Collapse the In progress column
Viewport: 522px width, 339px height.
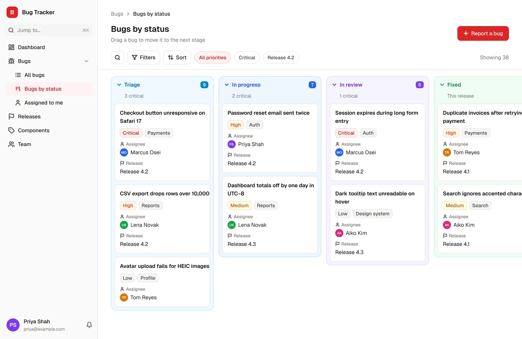[x=227, y=85]
